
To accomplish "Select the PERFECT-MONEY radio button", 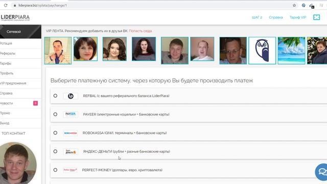I will pos(55,170).
